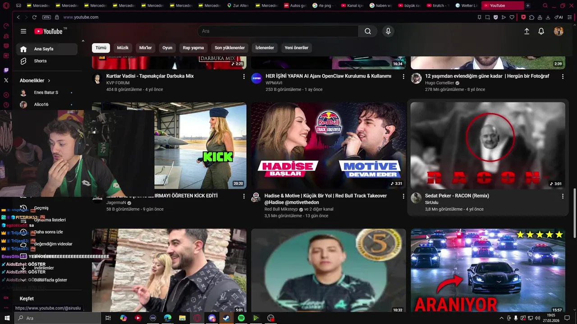Open Alico16 subscription channel
Screen dimensions: 577x324
(47, 104)
